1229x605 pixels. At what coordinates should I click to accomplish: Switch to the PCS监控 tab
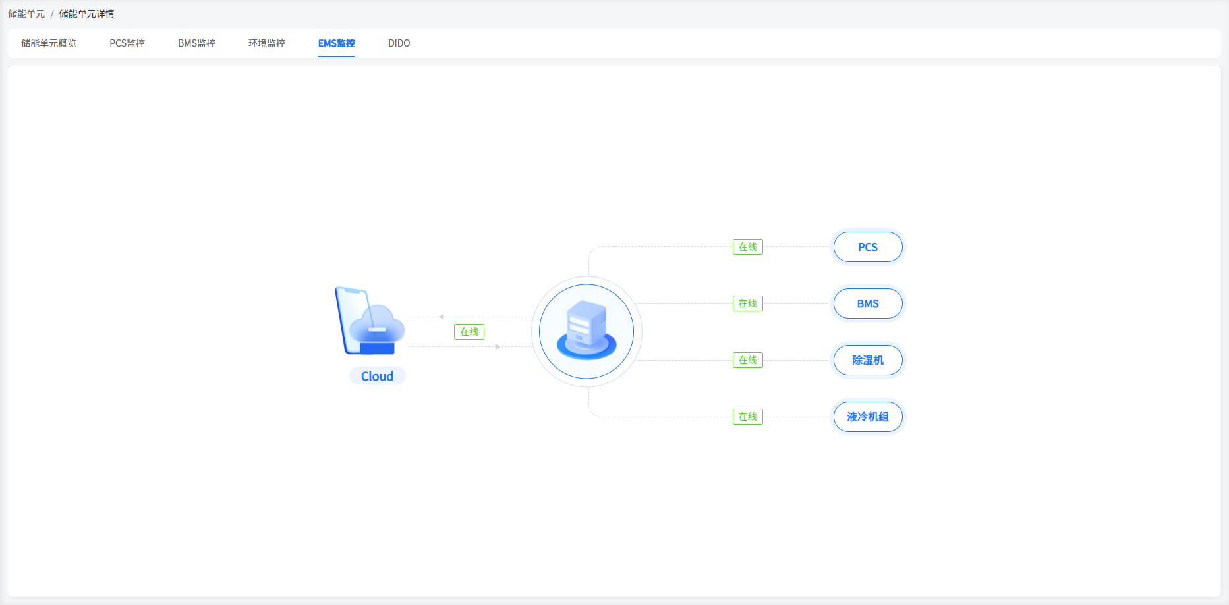tap(127, 43)
